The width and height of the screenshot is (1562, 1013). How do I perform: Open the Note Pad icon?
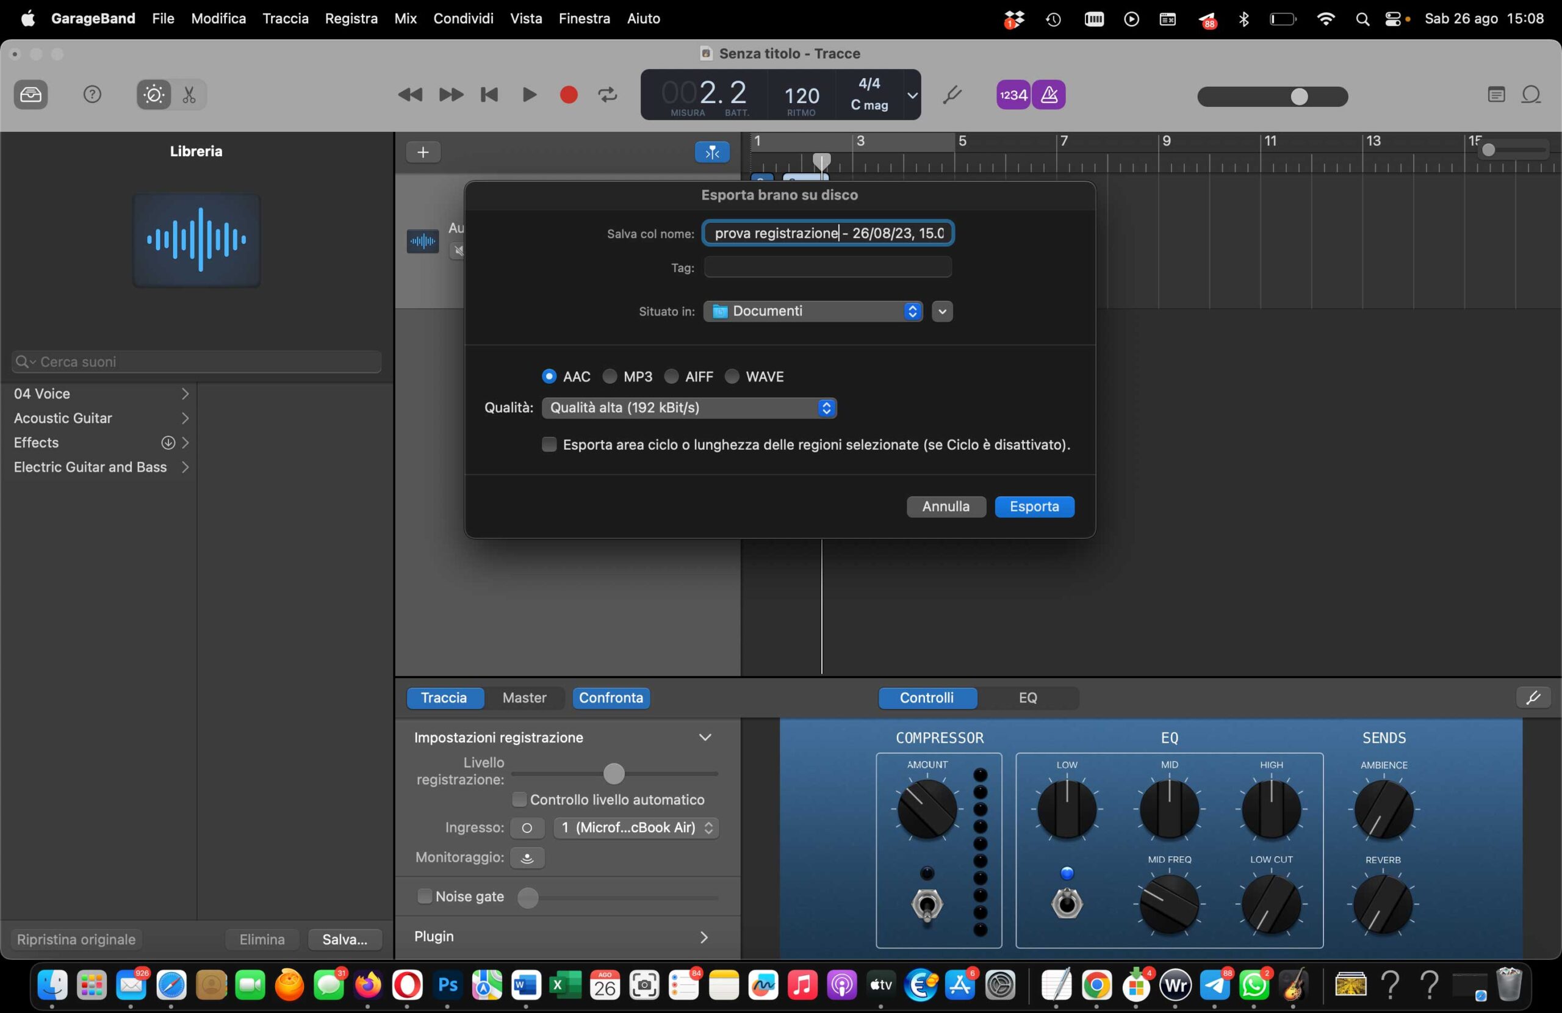pyautogui.click(x=1495, y=95)
